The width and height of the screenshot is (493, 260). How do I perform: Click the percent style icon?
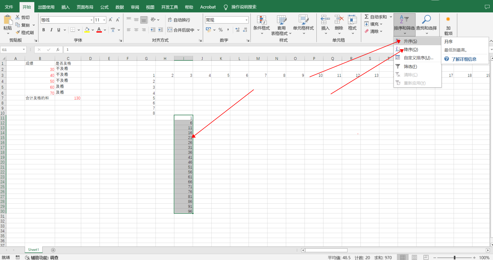tap(220, 30)
